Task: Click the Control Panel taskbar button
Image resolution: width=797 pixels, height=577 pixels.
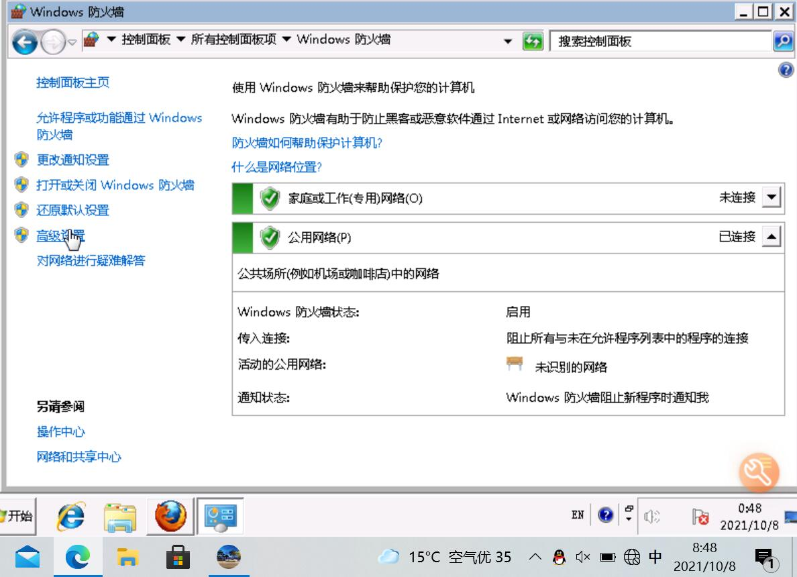Action: tap(220, 517)
